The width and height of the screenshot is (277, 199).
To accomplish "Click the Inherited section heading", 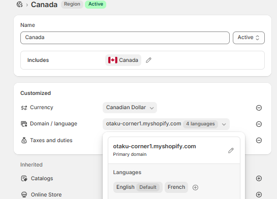I will click(32, 164).
